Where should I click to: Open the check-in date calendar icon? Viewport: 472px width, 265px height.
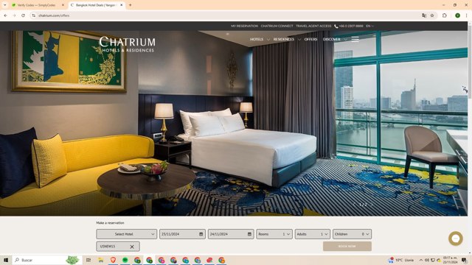pos(201,234)
